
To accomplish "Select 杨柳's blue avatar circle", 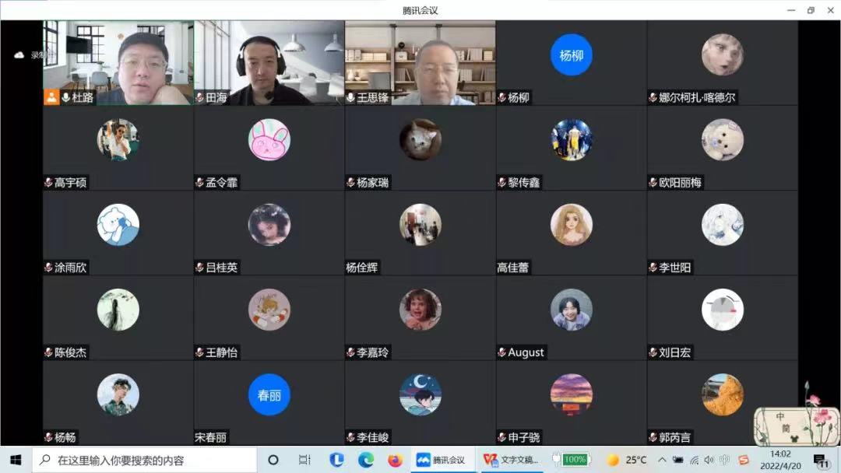I will [571, 55].
